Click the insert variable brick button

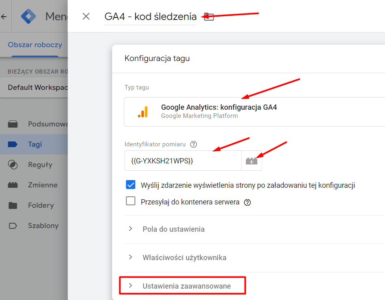tap(252, 161)
